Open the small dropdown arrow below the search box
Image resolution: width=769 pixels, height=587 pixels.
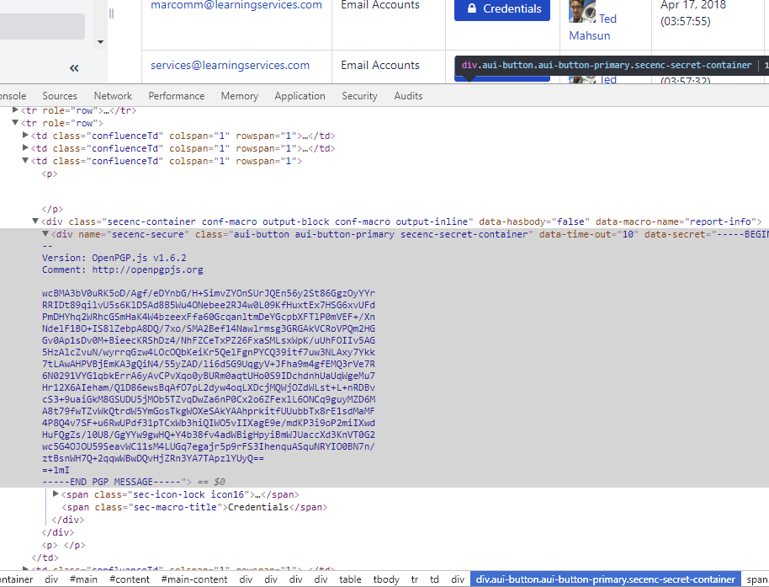[99, 41]
